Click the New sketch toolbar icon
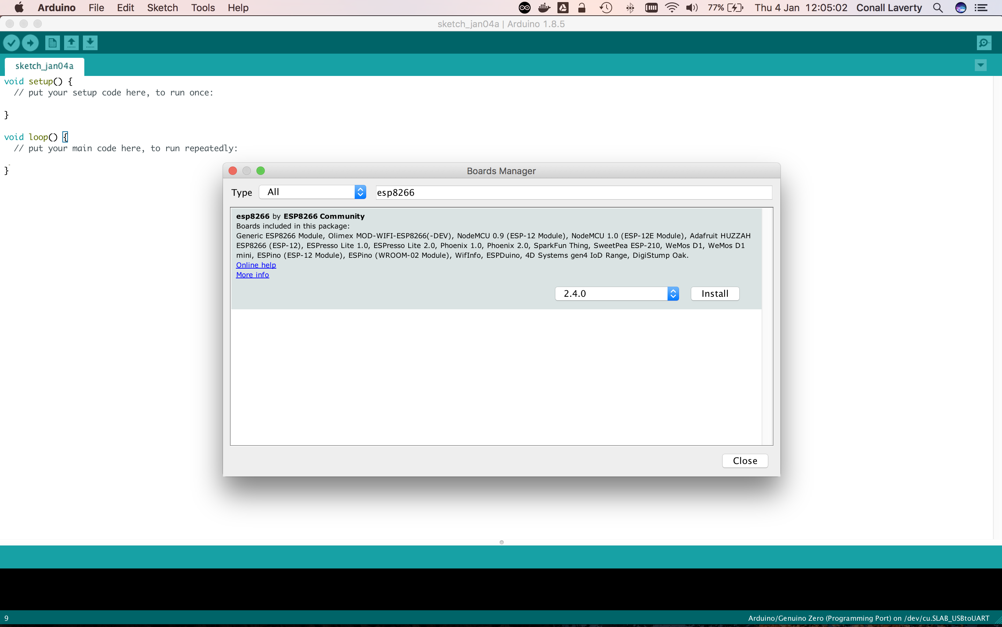The width and height of the screenshot is (1002, 627). [x=52, y=43]
